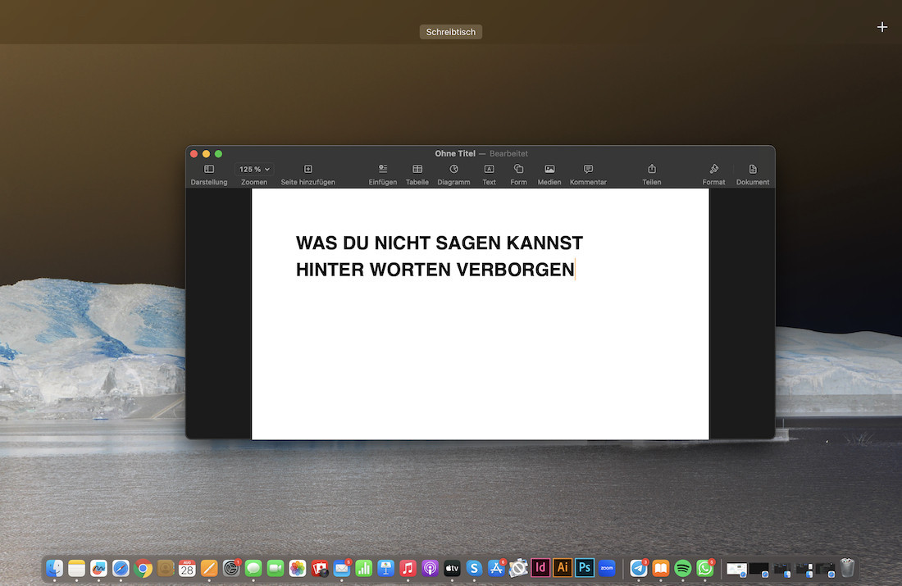
Task: Click the Teilen share icon
Action: tap(652, 170)
